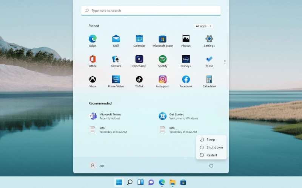This screenshot has height=188, width=302.
Task: Launch Microsoft Store from pinned apps
Action: click(x=162, y=39)
